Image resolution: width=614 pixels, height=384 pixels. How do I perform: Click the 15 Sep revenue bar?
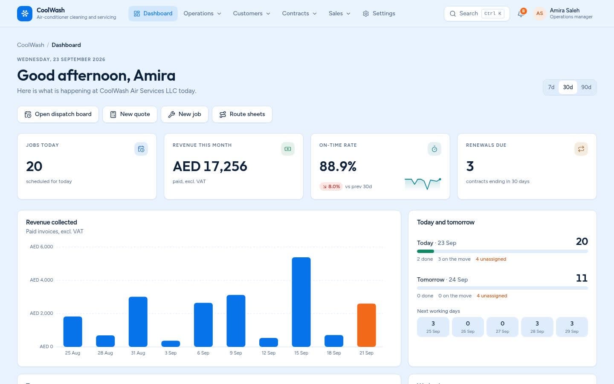point(301,302)
